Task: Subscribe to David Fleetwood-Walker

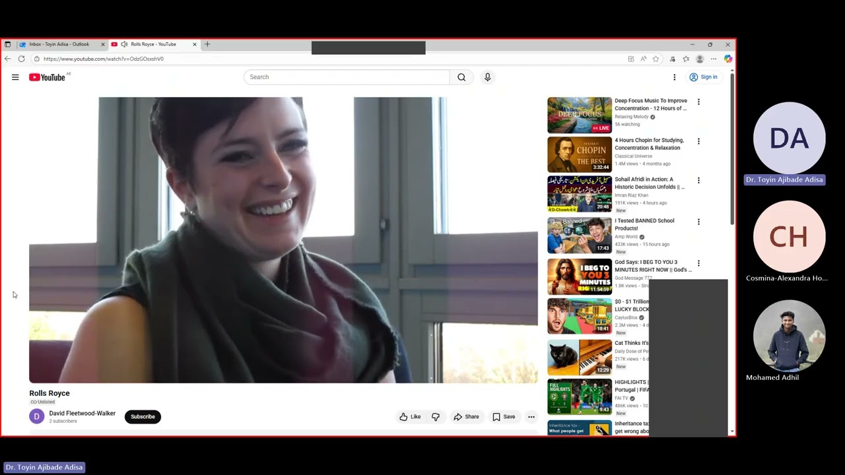Action: 143,416
